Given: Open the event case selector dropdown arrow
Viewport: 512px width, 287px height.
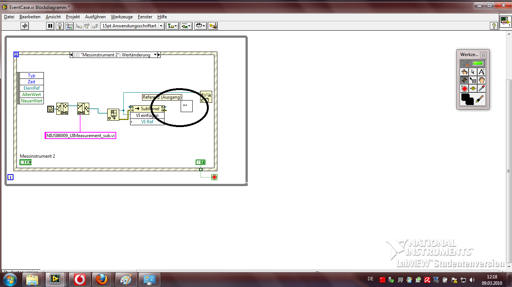Looking at the screenshot, I should tap(156, 55).
